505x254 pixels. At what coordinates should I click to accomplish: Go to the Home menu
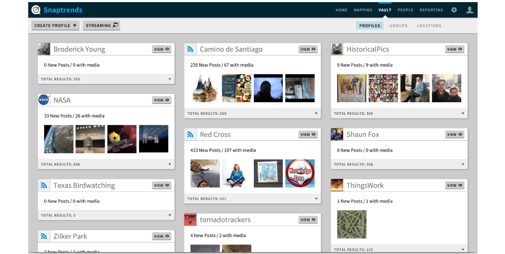(341, 10)
